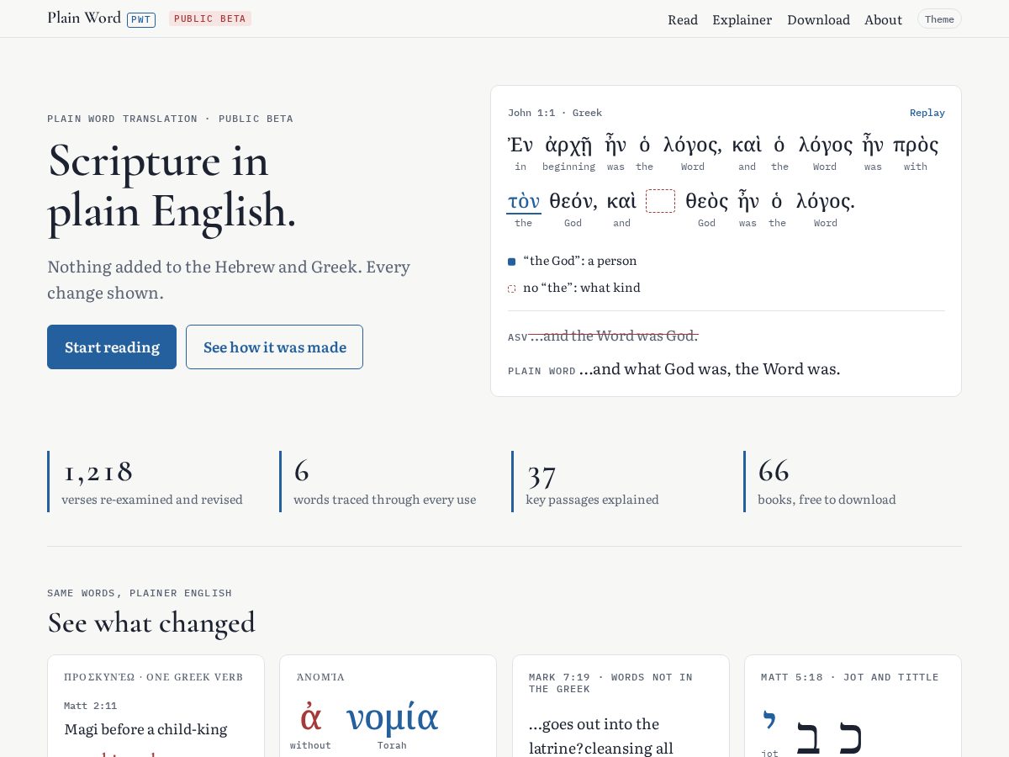Click the first Greek word Ἐν
The width and height of the screenshot is (1009, 757).
pyautogui.click(x=520, y=145)
